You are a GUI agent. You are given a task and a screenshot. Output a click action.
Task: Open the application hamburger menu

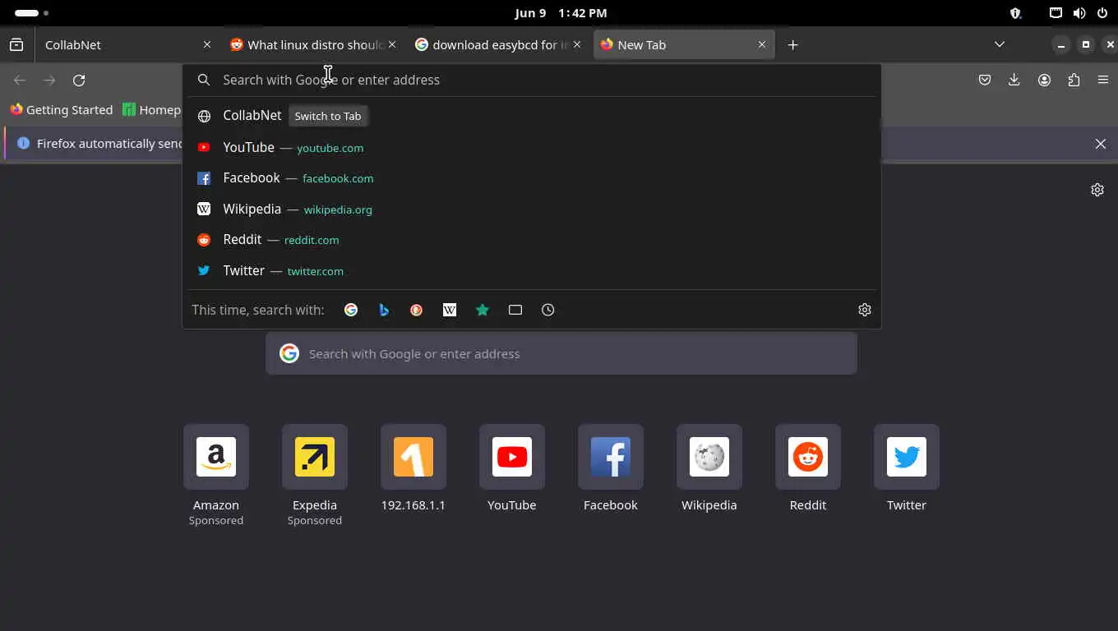pyautogui.click(x=1103, y=80)
